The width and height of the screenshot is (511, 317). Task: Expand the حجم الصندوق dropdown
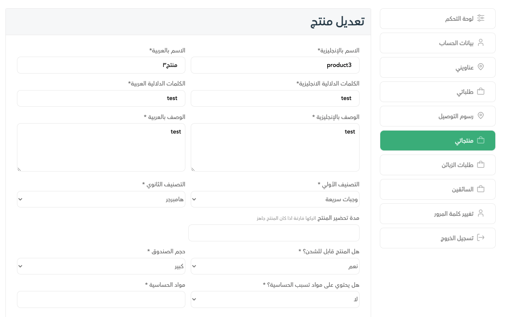[101, 266]
